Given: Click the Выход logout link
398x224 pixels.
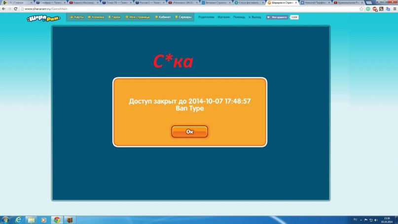Looking at the screenshot, I should pos(254,17).
